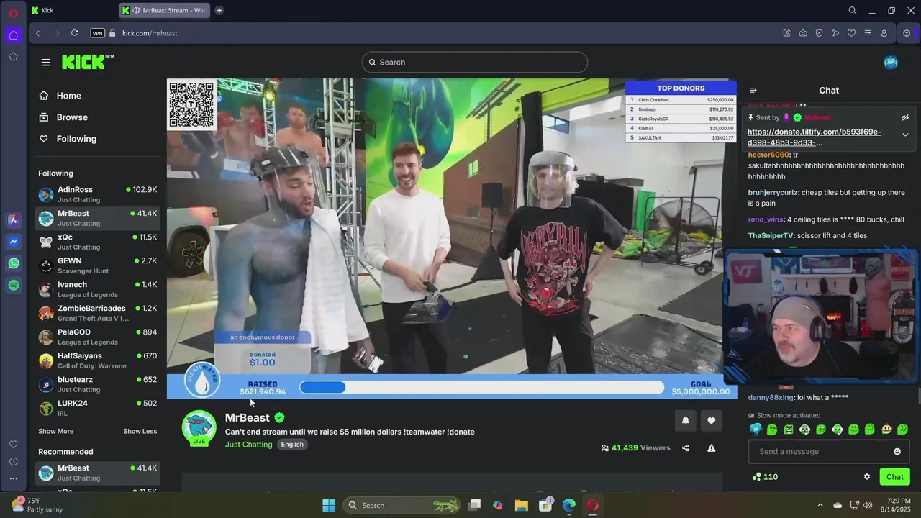Open GEWN followed channel
921x518 pixels.
tap(98, 266)
